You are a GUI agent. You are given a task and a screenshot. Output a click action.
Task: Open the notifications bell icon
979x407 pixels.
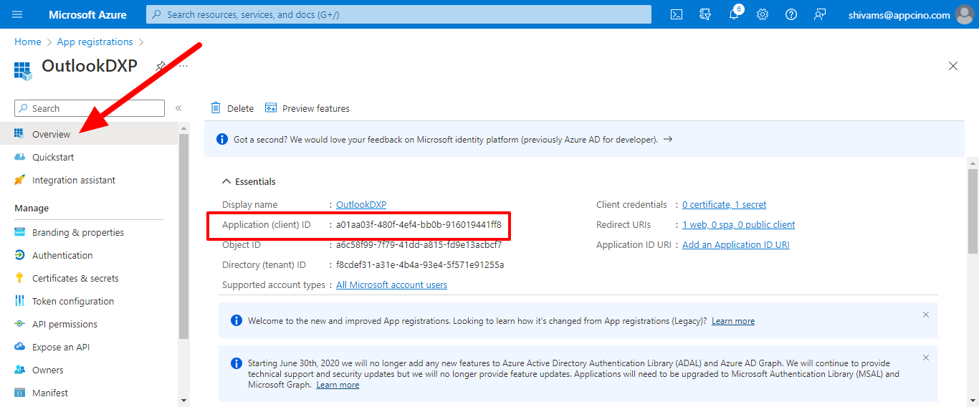point(734,14)
